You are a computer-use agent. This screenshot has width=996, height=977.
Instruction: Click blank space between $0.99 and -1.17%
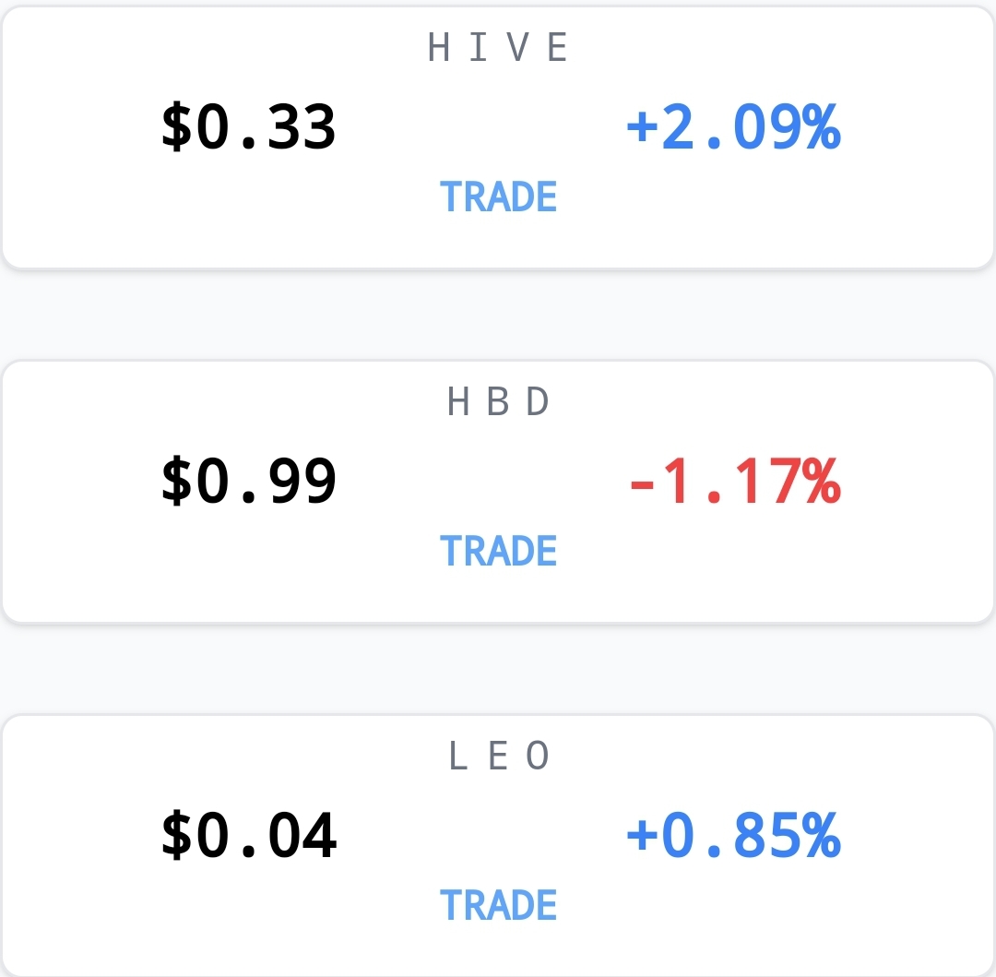[482, 481]
